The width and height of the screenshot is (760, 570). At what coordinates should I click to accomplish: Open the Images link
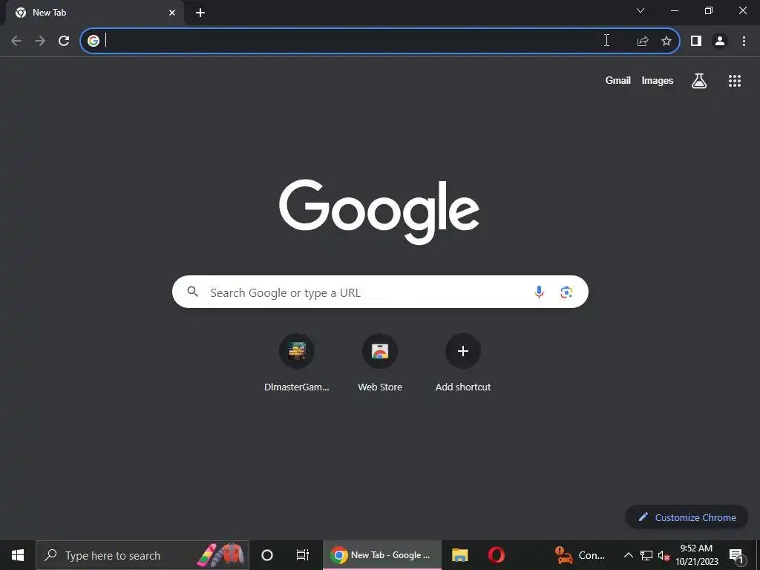click(x=658, y=80)
